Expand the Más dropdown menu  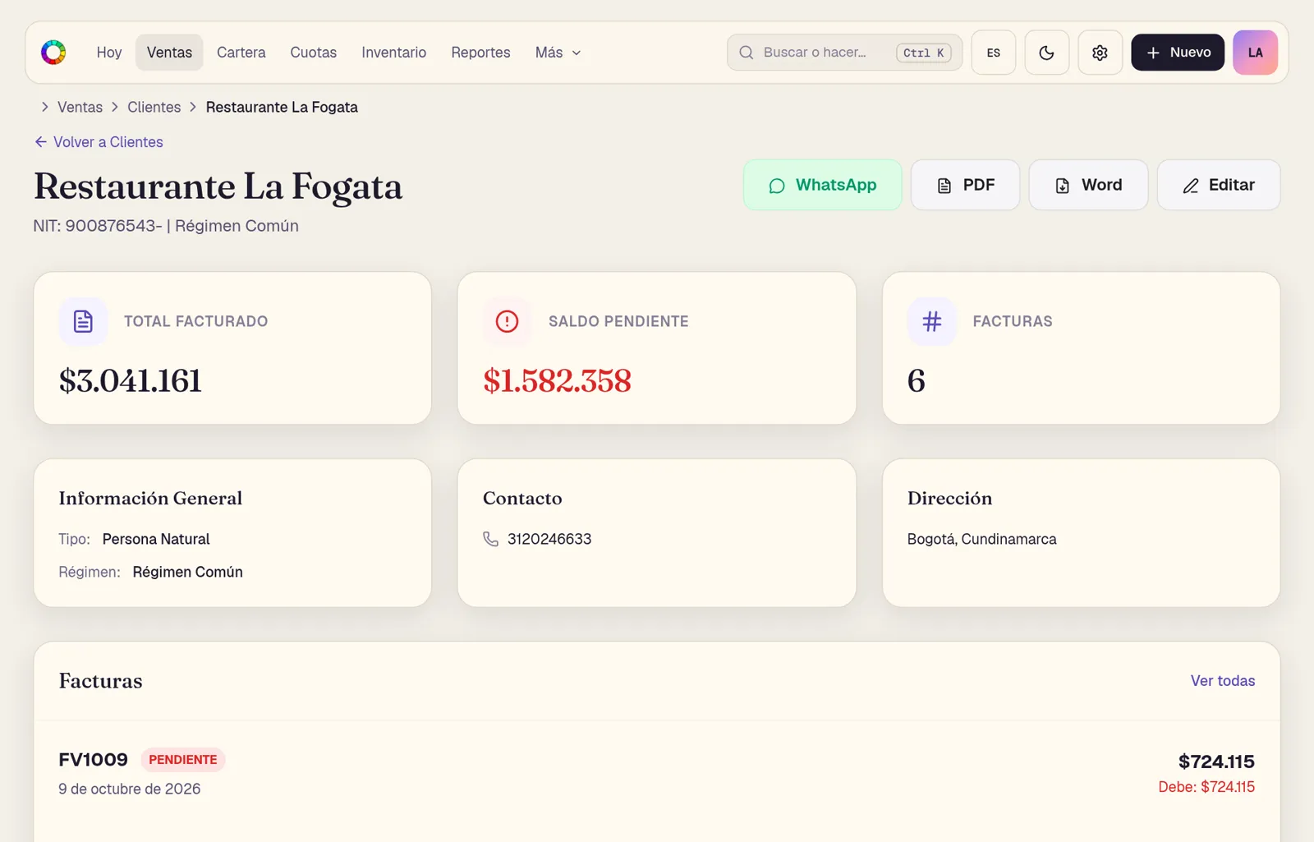(558, 53)
